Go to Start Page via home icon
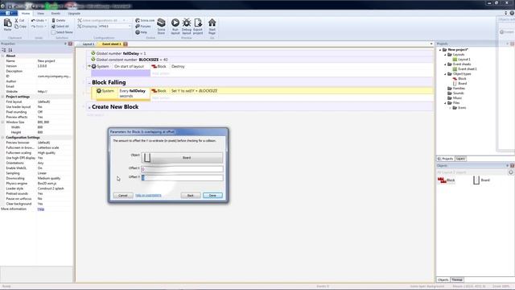Screen dimensions: 515x290 [212, 23]
